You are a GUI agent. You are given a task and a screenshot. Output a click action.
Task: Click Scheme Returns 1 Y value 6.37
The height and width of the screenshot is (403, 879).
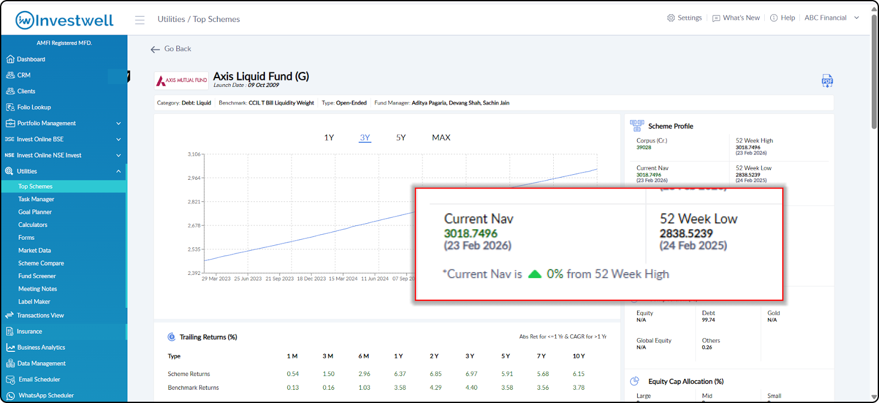[400, 374]
